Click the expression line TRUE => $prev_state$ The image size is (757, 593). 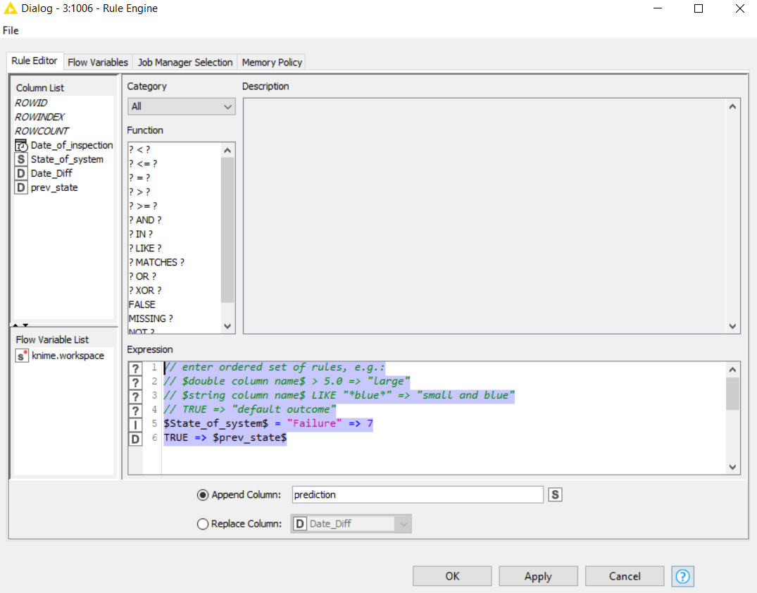pos(225,437)
